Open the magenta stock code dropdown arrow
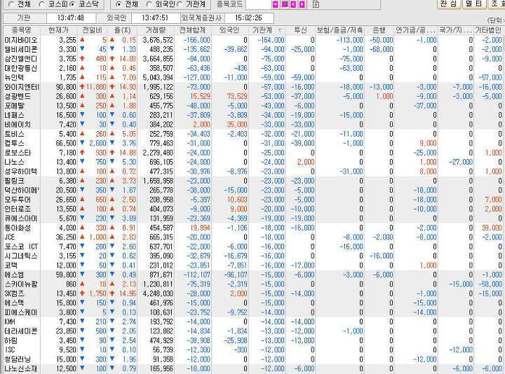The image size is (505, 374). 276,4
